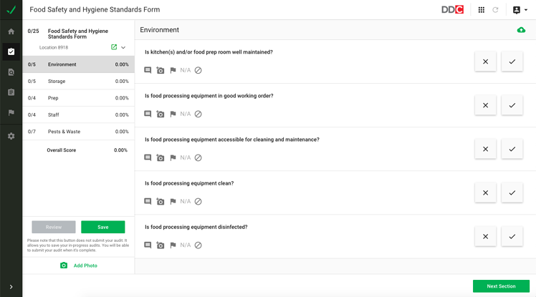Click the green Save button
Viewport: 536px width, 297px height.
click(102, 227)
